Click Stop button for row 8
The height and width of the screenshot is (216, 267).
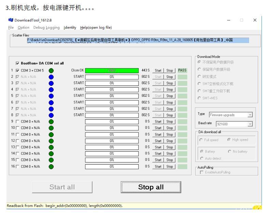[170, 115]
